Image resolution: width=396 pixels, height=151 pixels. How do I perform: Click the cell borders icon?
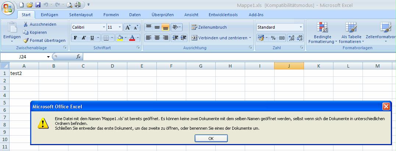106,38
